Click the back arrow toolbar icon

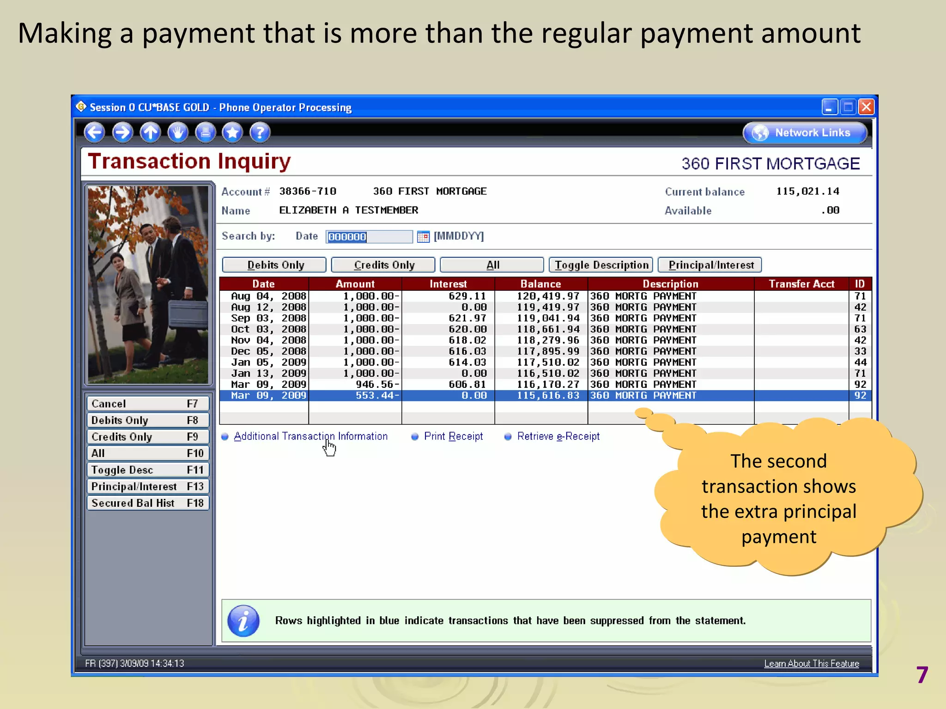click(x=95, y=132)
